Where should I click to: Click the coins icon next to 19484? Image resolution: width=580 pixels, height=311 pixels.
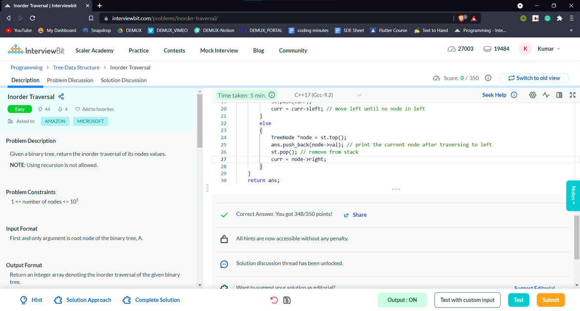point(488,49)
